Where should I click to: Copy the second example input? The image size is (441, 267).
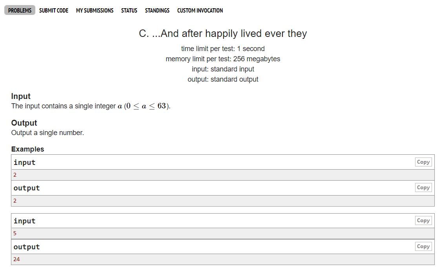pyautogui.click(x=423, y=221)
